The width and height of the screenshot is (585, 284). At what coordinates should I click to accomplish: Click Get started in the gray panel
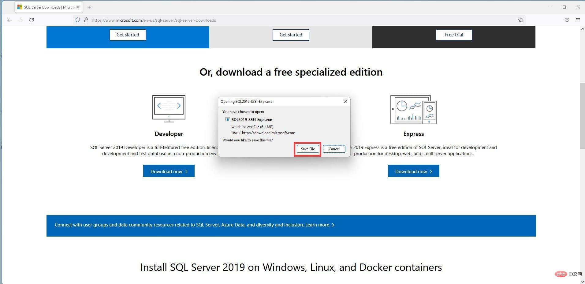291,35
